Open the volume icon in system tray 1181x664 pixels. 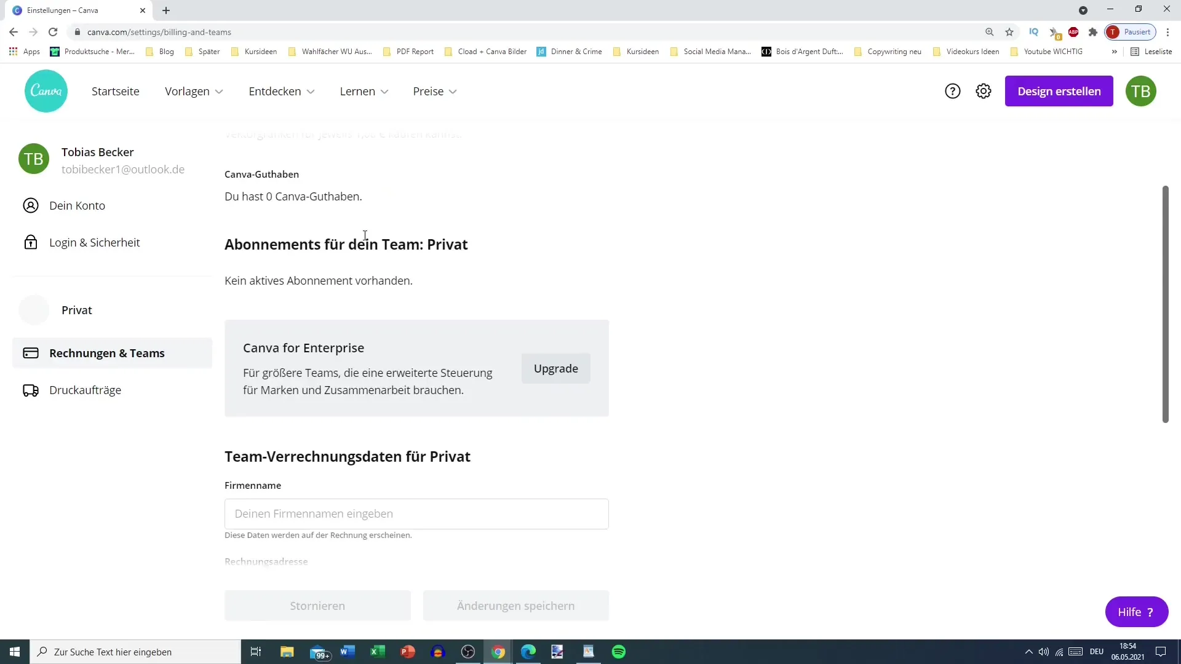pyautogui.click(x=1044, y=652)
